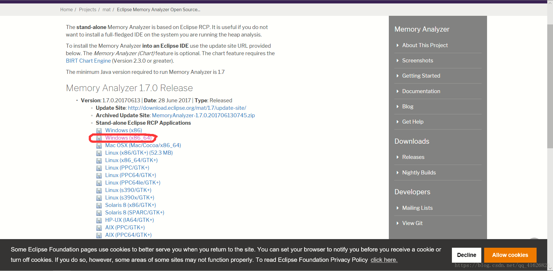The width and height of the screenshot is (553, 271).
Task: Open the update-site URL link
Action: click(187, 108)
